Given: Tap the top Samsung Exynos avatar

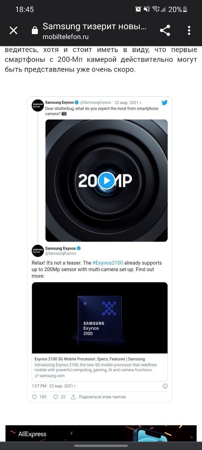Looking at the screenshot, I should click(x=38, y=105).
